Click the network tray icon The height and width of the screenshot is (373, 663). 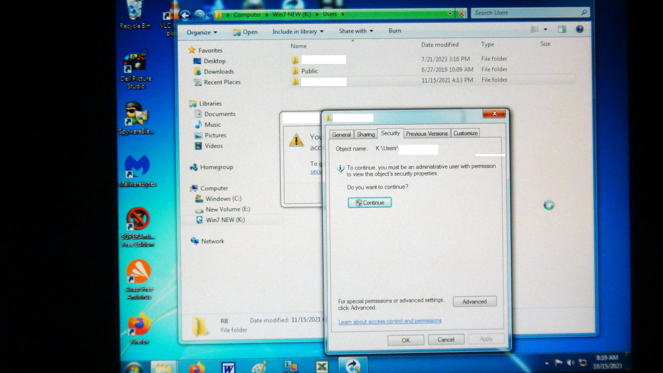click(583, 363)
